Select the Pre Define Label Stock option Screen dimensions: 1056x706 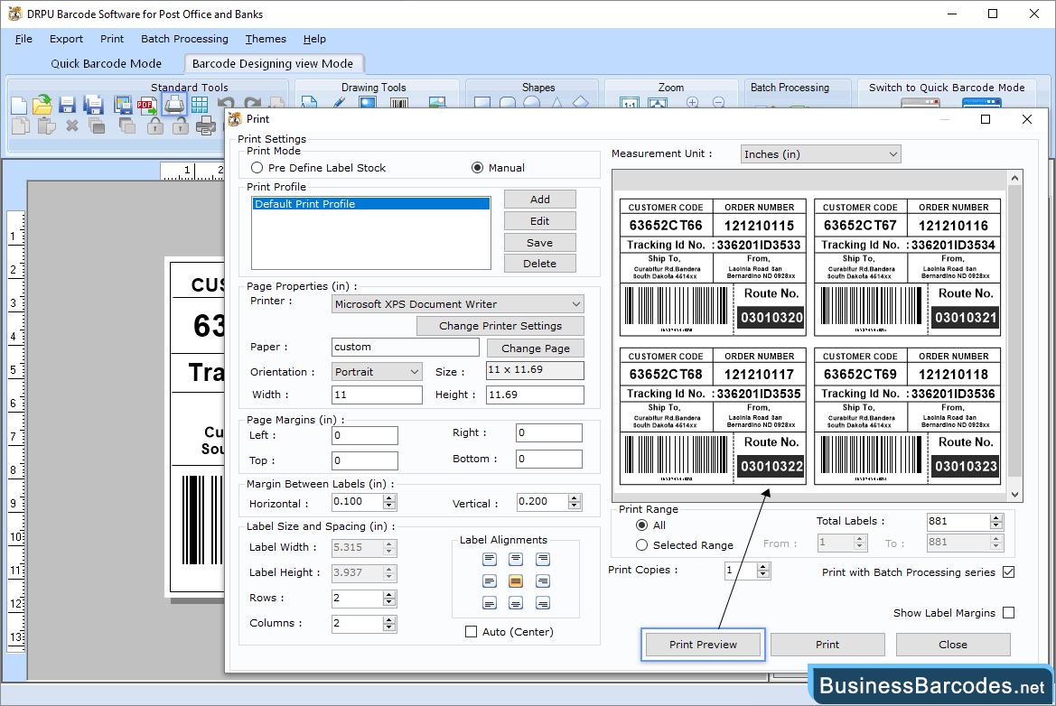pos(257,168)
